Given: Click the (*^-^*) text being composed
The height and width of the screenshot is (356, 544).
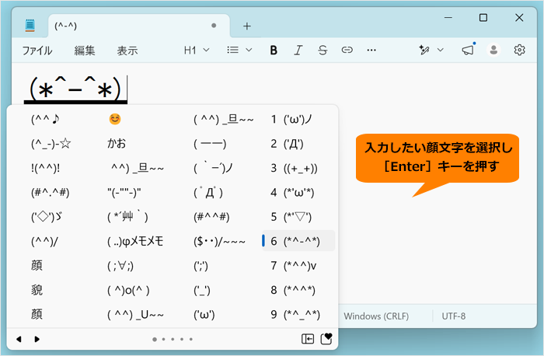Looking at the screenshot, I should [75, 89].
